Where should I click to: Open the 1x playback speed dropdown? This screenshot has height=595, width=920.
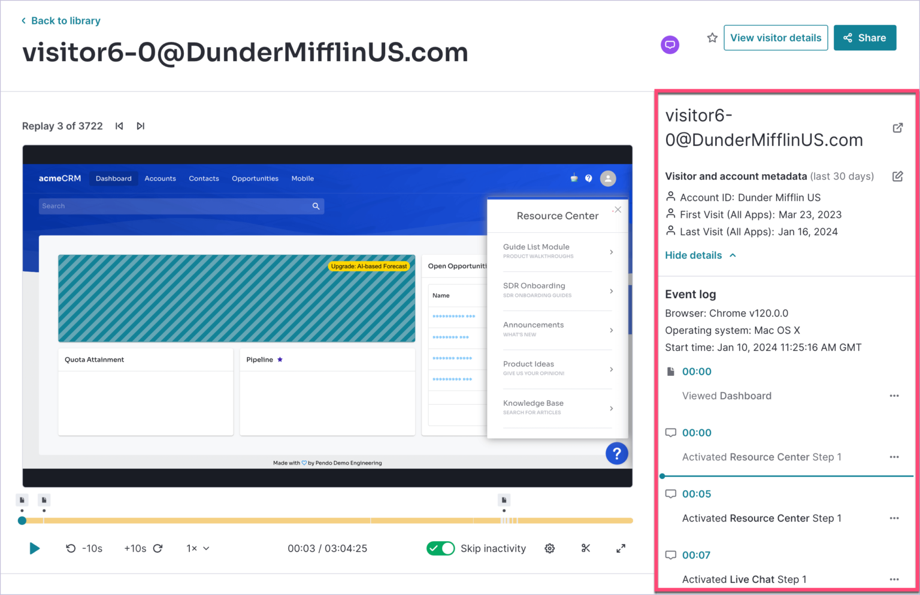[x=197, y=548]
